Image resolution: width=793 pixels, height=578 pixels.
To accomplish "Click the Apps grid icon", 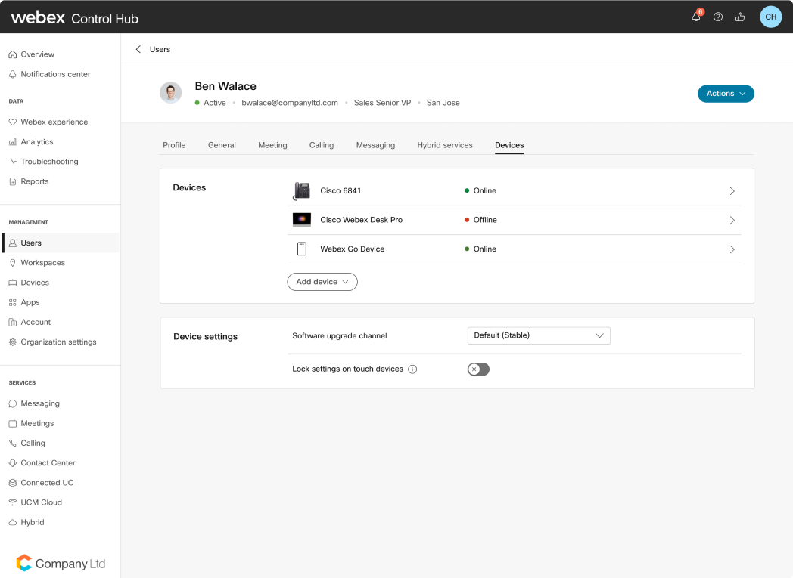I will click(13, 302).
